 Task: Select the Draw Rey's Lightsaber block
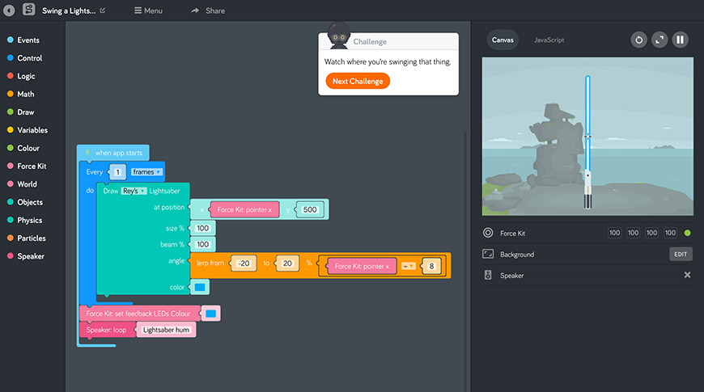tap(143, 238)
